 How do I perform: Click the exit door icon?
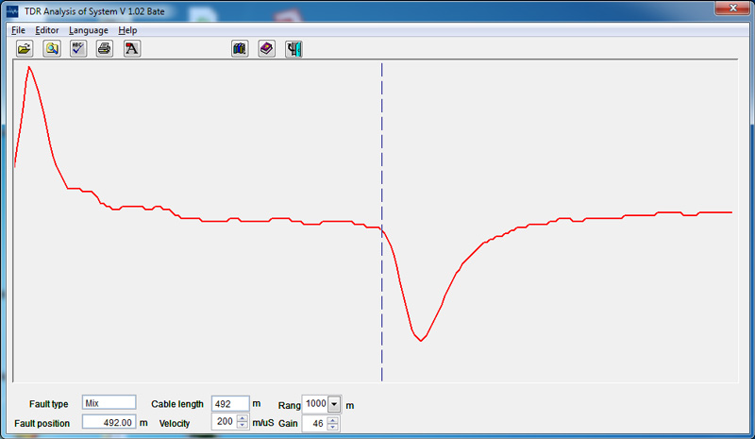(294, 49)
